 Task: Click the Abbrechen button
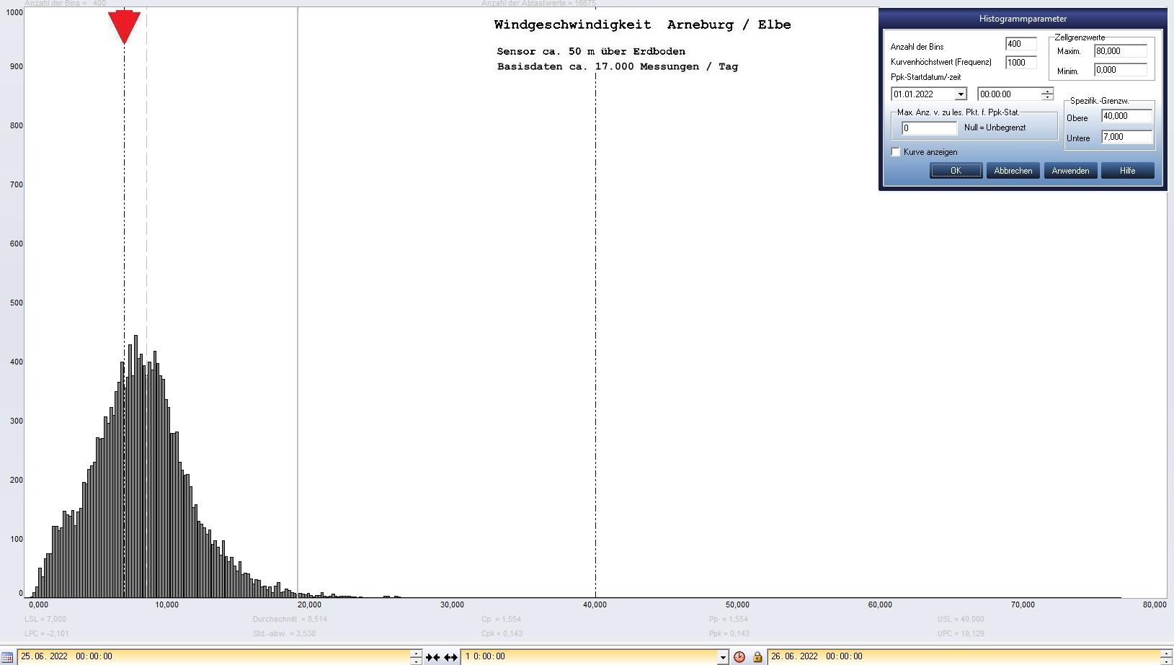(1013, 171)
